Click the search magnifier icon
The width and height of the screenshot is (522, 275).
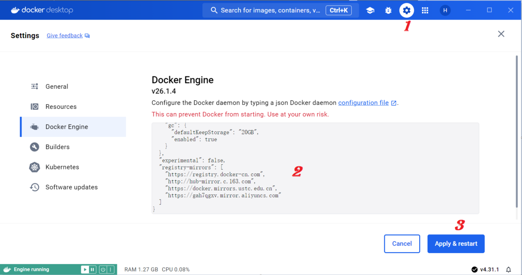[214, 11]
